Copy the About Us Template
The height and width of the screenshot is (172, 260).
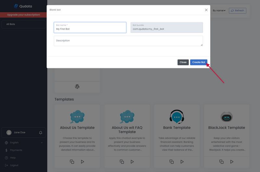click(x=72, y=162)
